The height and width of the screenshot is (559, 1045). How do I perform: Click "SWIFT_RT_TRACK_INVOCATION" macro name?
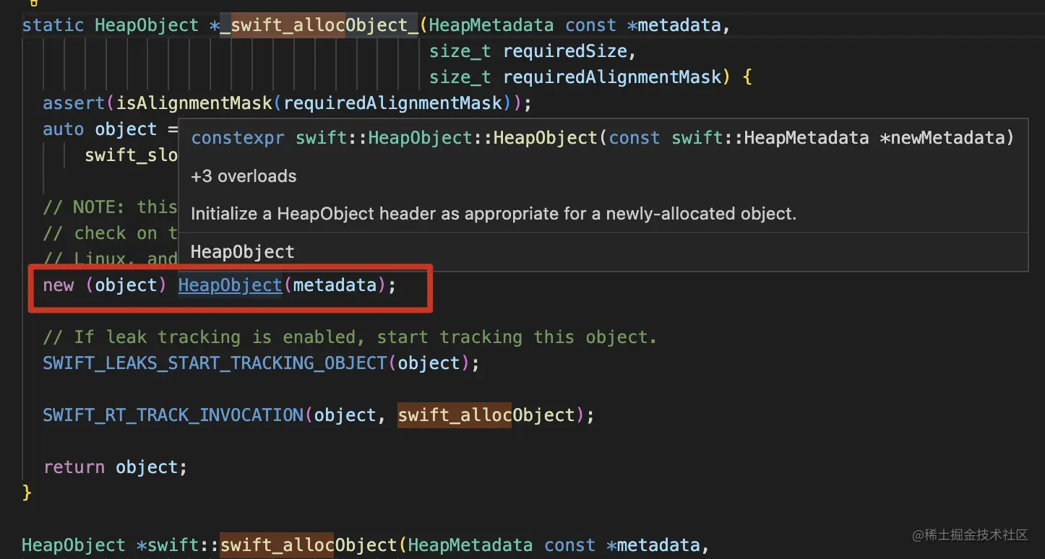pos(173,415)
